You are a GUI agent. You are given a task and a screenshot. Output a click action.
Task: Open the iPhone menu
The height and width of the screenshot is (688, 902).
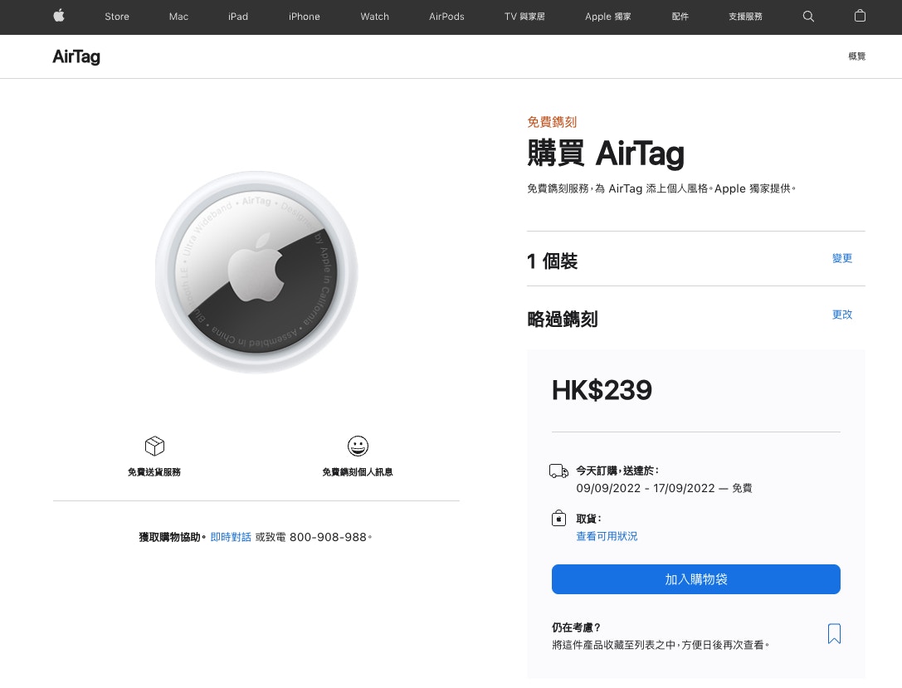305,17
